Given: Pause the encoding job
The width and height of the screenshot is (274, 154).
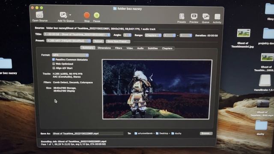Looking at the screenshot, I should [x=96, y=15].
